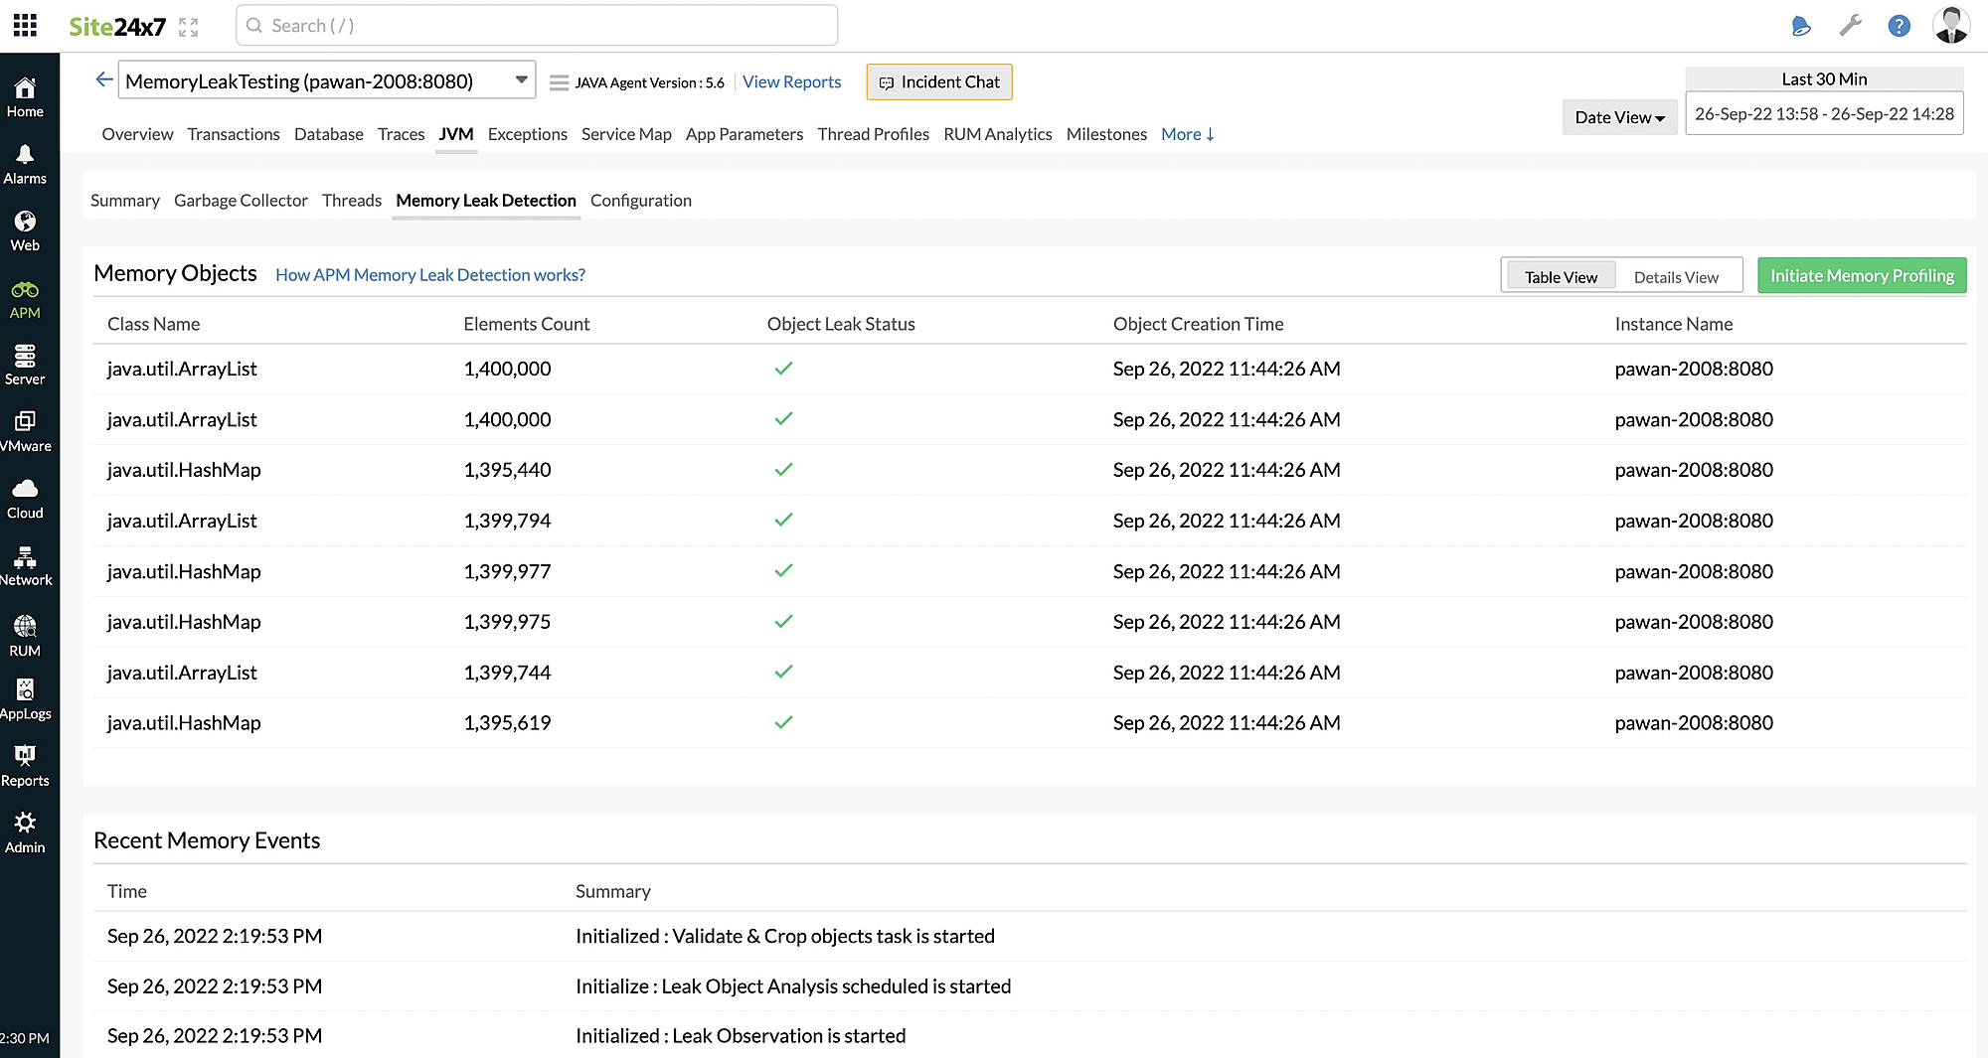Click leak status checkmark for 1,399,744 row

783,673
